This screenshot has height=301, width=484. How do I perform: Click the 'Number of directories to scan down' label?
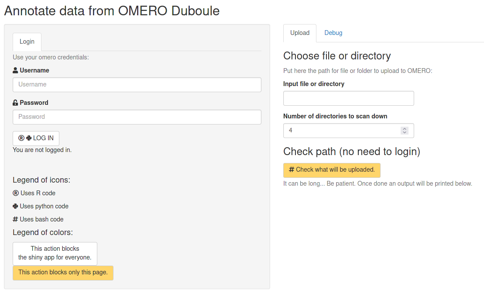pos(335,116)
